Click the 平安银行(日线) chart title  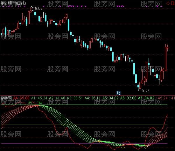click(x=13, y=3)
